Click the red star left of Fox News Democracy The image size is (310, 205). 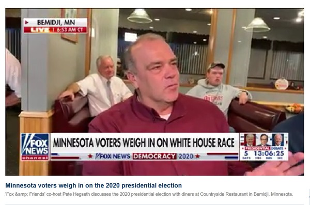(x=90, y=156)
